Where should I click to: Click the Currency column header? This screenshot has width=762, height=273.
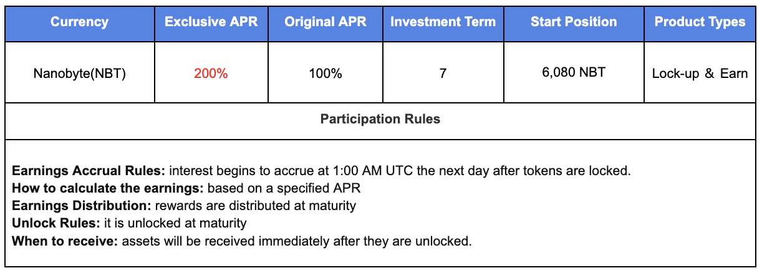[x=79, y=22]
